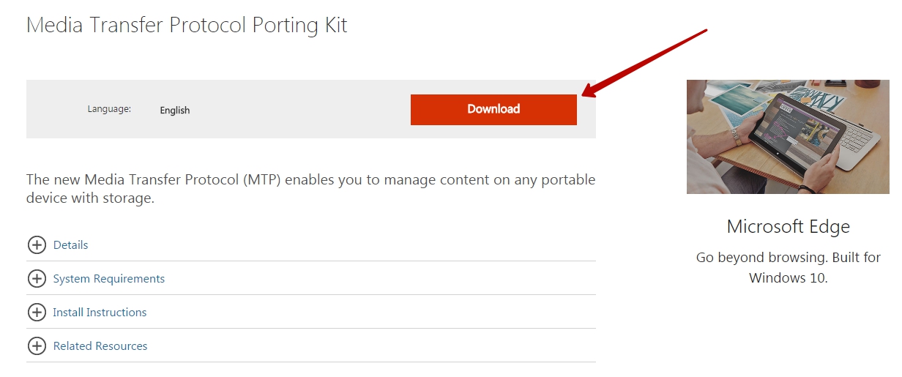Screen dimensions: 902x377
Task: Click the plus icon beside Related Resources
Action: pos(37,346)
